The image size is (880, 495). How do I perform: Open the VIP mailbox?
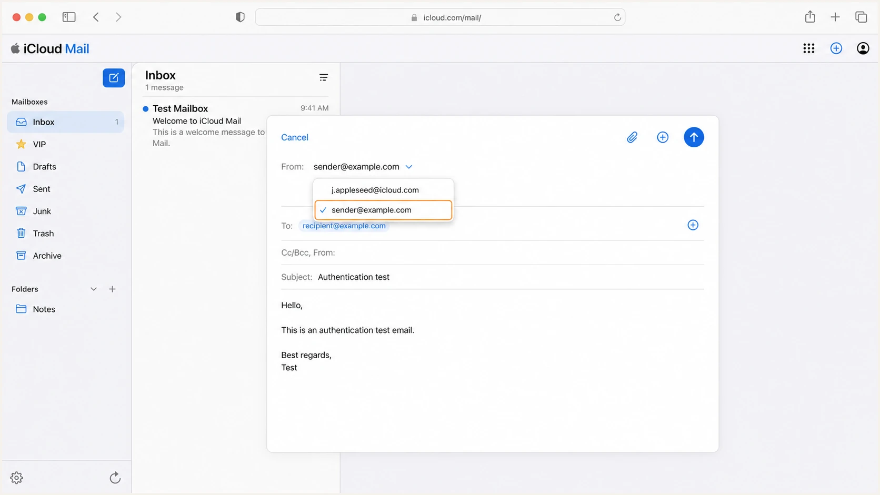click(66, 144)
